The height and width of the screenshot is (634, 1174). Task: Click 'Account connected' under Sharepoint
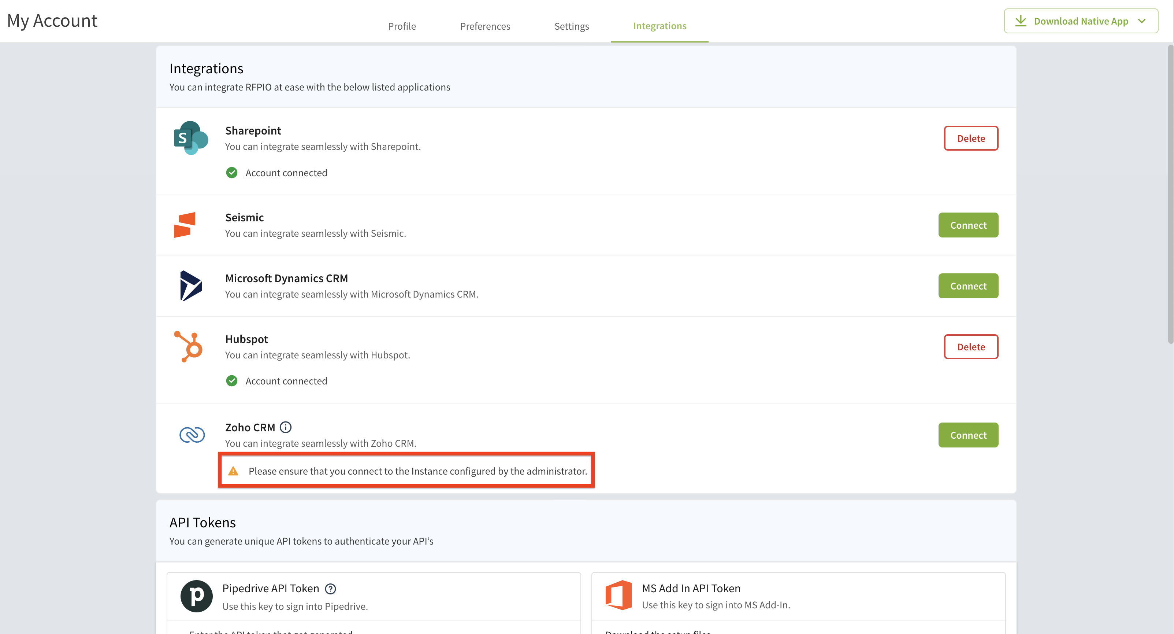[x=286, y=173]
